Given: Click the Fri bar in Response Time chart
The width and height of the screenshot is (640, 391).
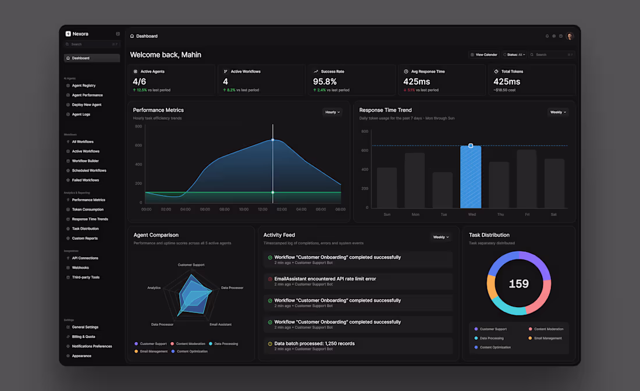Looking at the screenshot, I should pos(527,179).
